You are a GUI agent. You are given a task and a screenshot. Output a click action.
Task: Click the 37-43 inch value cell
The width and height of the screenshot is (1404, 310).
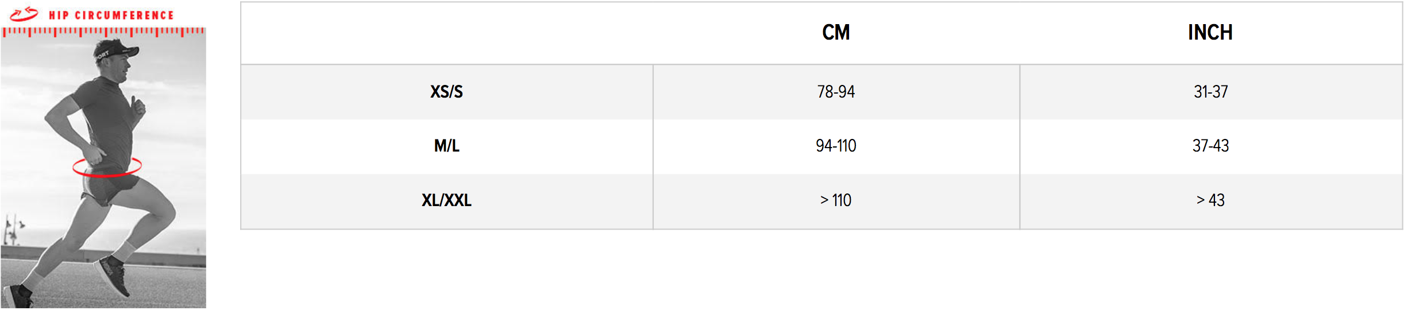click(x=1210, y=146)
